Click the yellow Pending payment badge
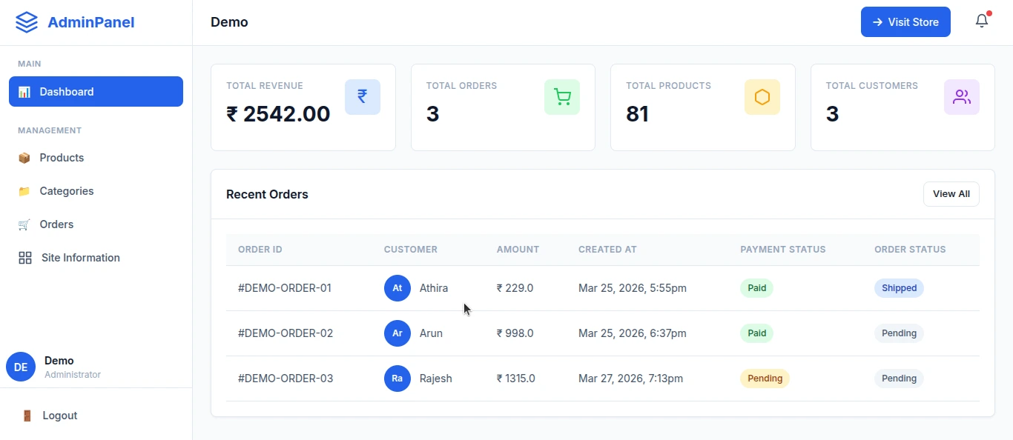The height and width of the screenshot is (440, 1013). click(x=765, y=379)
